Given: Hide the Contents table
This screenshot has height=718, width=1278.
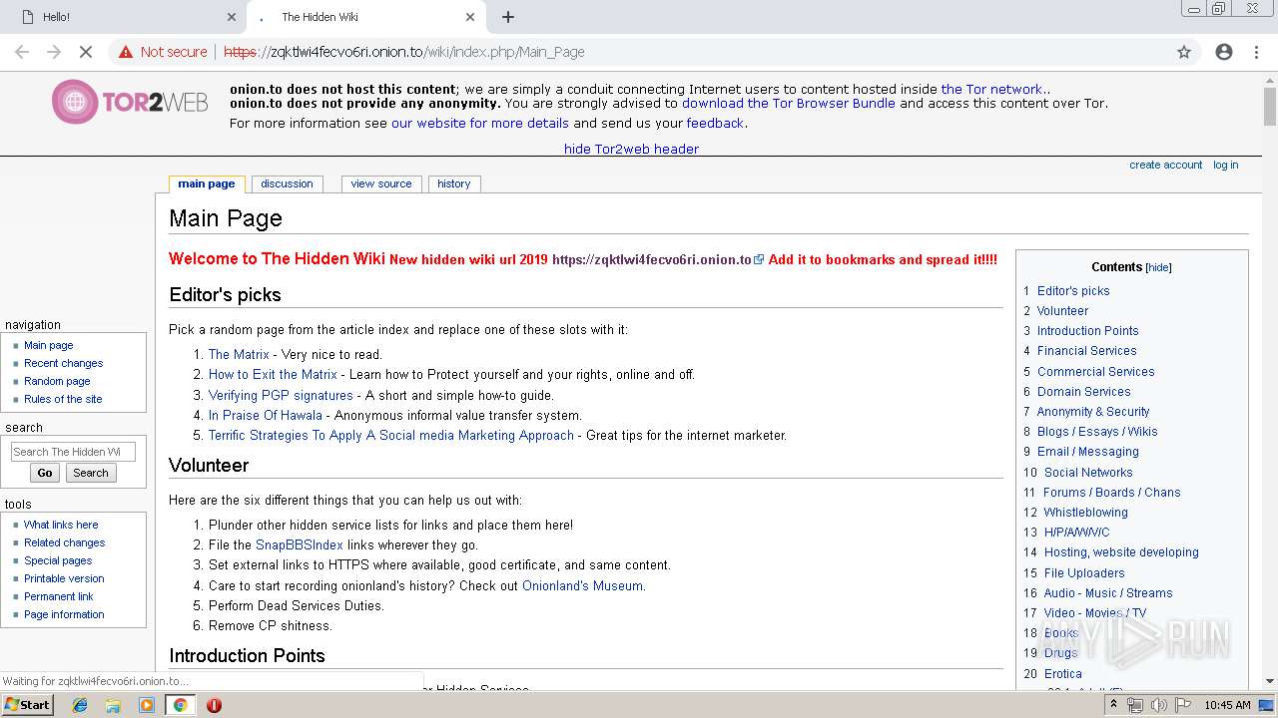Looking at the screenshot, I should [x=1158, y=267].
